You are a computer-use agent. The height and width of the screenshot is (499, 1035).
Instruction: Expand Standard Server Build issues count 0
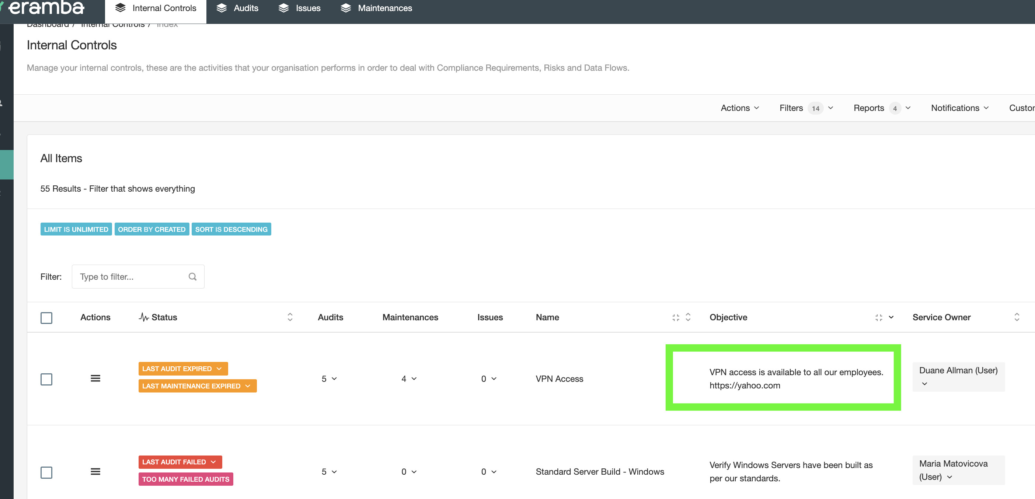pyautogui.click(x=489, y=472)
